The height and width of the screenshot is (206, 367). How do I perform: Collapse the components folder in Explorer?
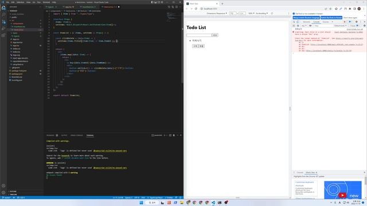click(x=18, y=23)
